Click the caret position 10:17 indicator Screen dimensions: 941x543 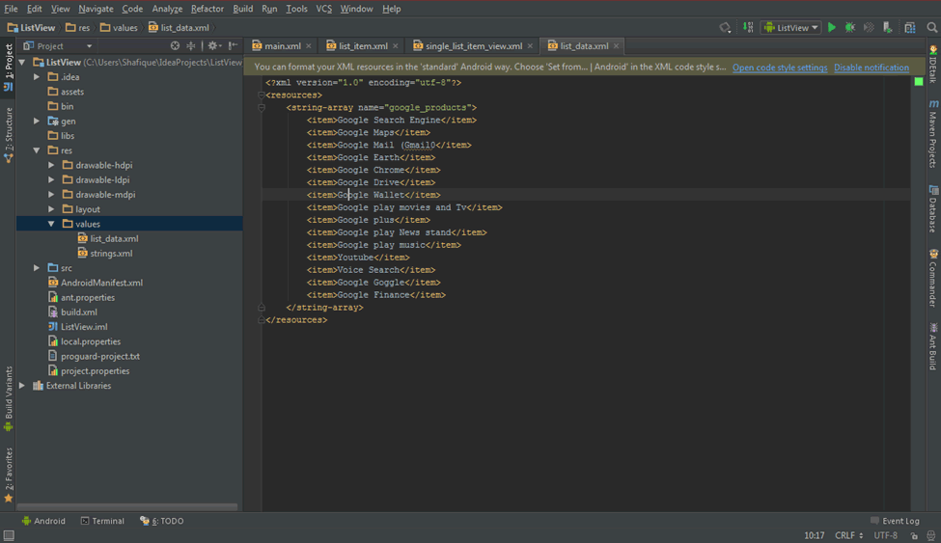coord(815,535)
